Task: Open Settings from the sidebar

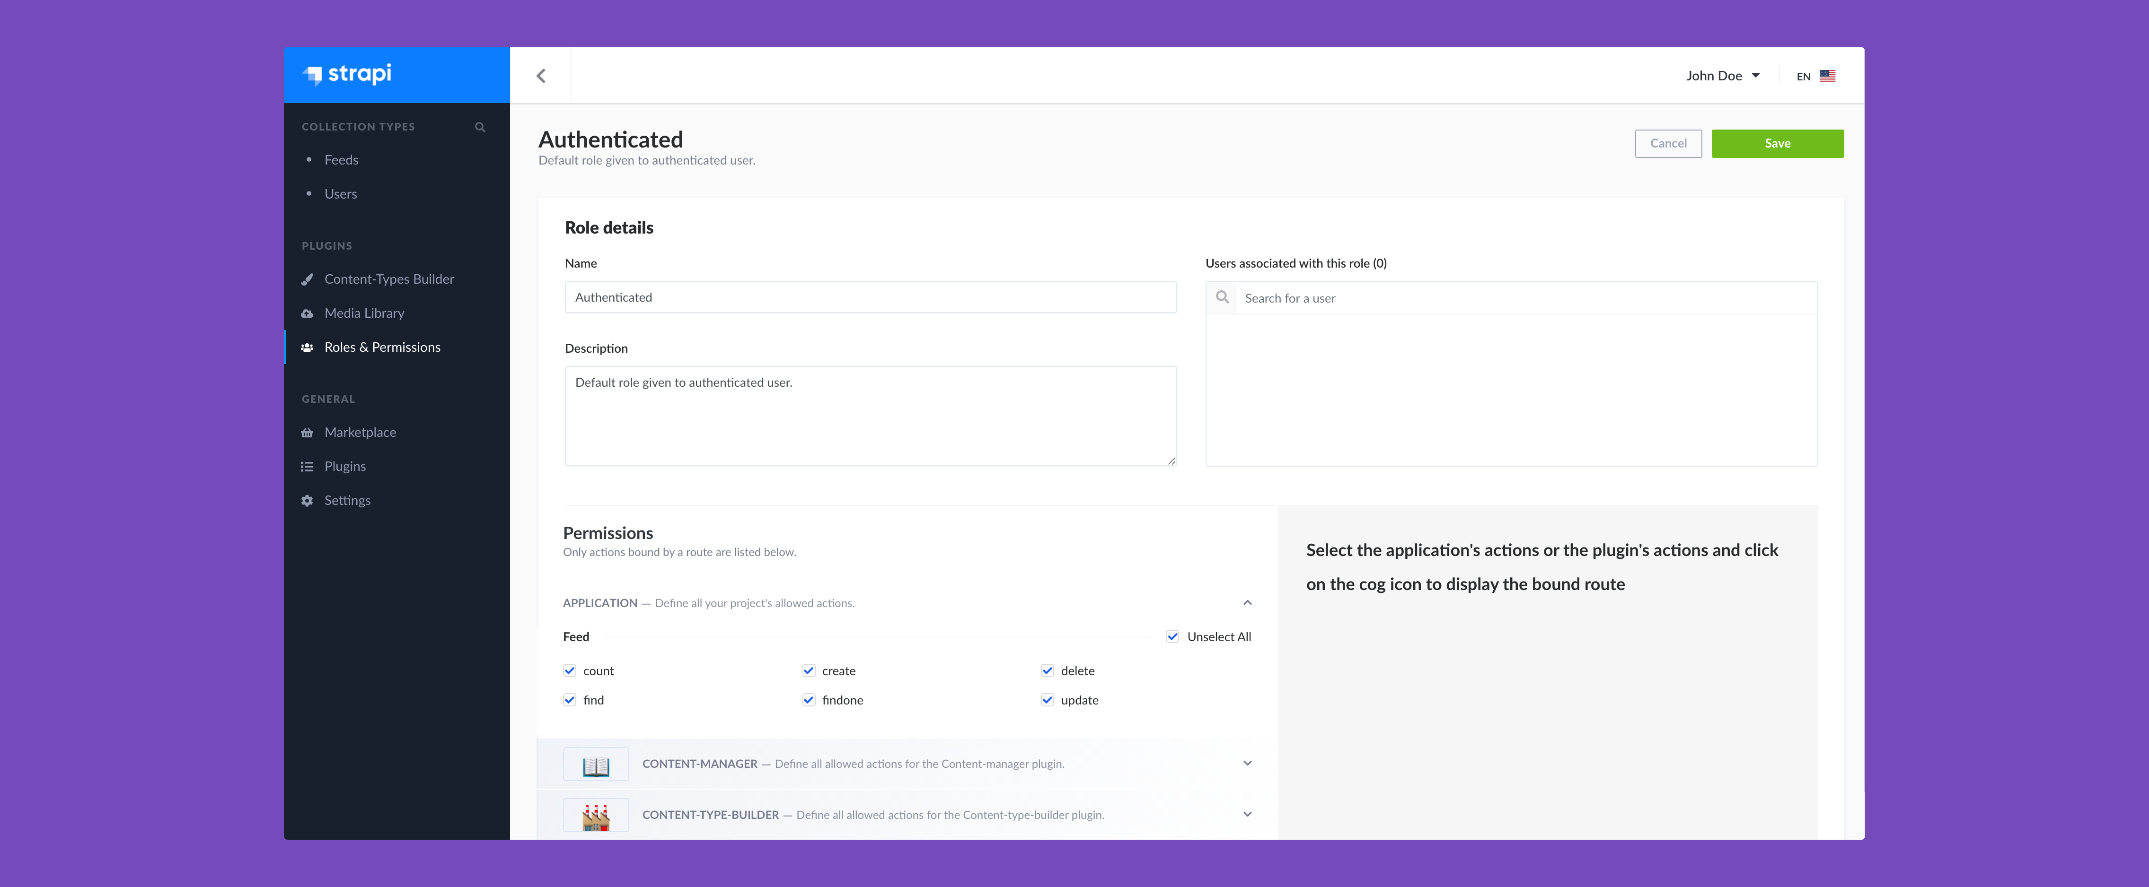Action: (348, 500)
